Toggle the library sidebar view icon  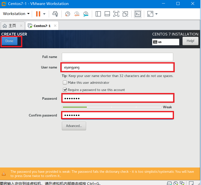coord(98,14)
